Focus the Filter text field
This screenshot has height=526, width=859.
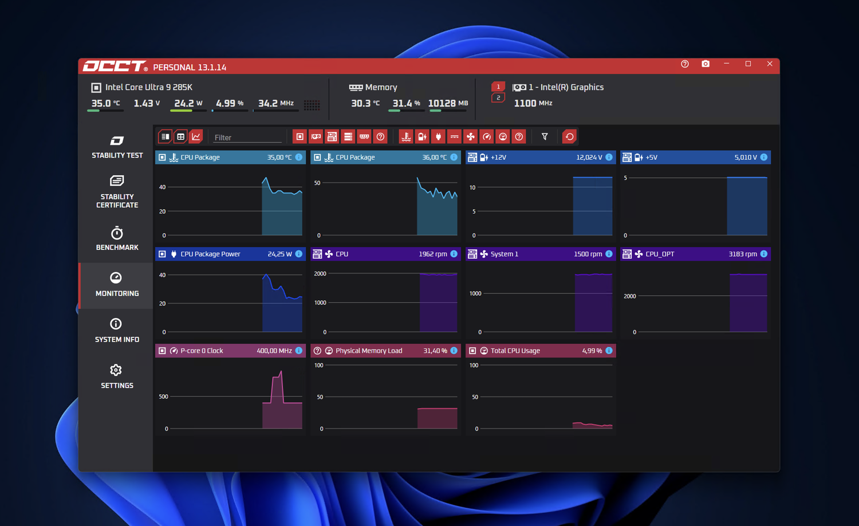coord(247,138)
